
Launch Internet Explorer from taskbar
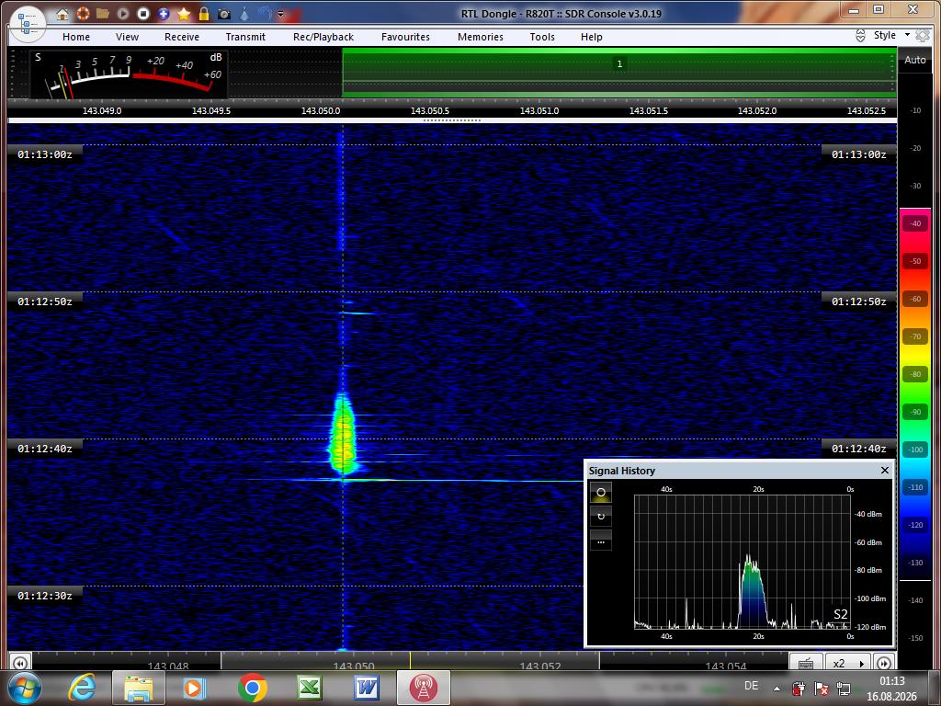[82, 688]
